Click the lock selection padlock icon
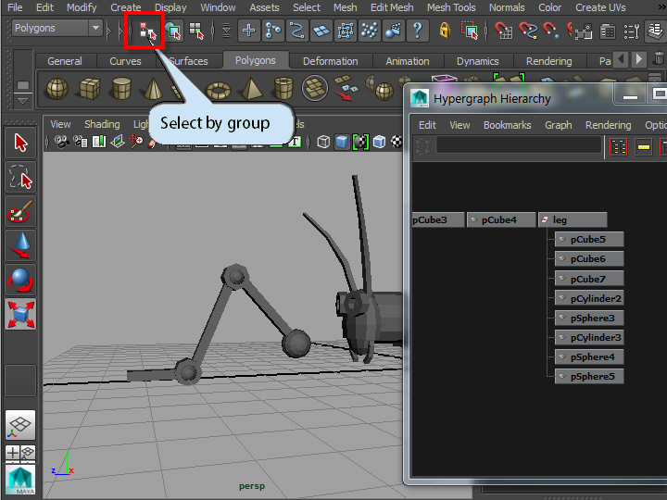This screenshot has width=667, height=500. coord(445,31)
